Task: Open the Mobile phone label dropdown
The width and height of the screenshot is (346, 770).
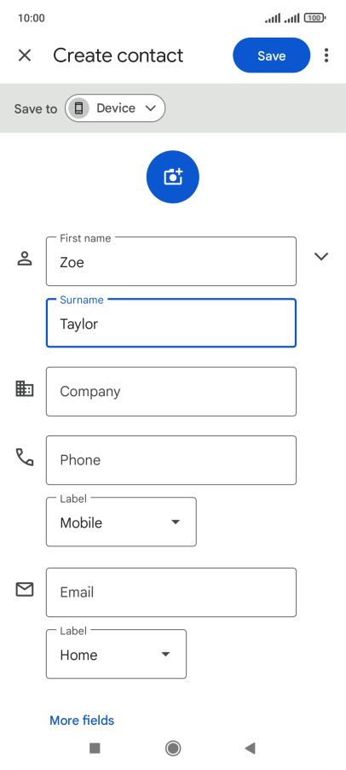Action: [121, 522]
